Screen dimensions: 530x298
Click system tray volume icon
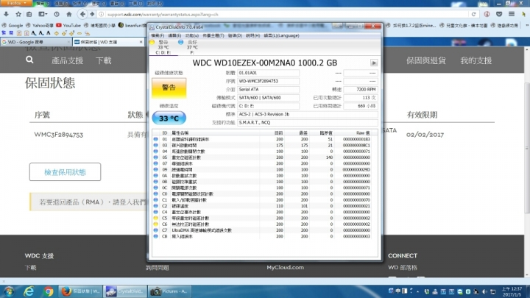coord(484,291)
